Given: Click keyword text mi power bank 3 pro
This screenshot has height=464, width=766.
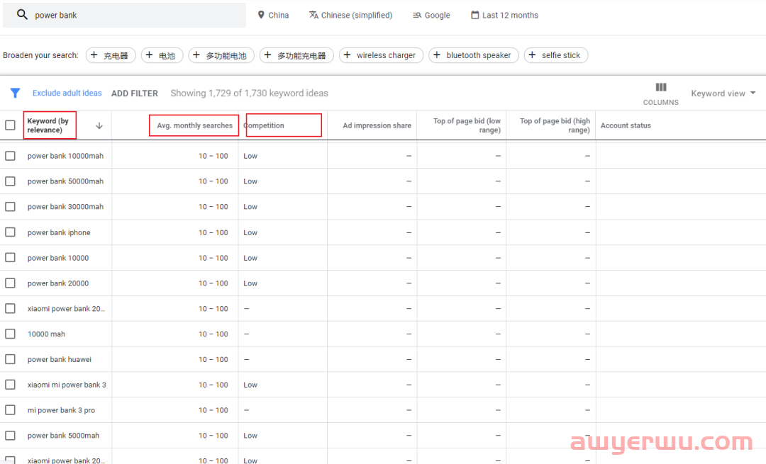Looking at the screenshot, I should click(x=61, y=410).
